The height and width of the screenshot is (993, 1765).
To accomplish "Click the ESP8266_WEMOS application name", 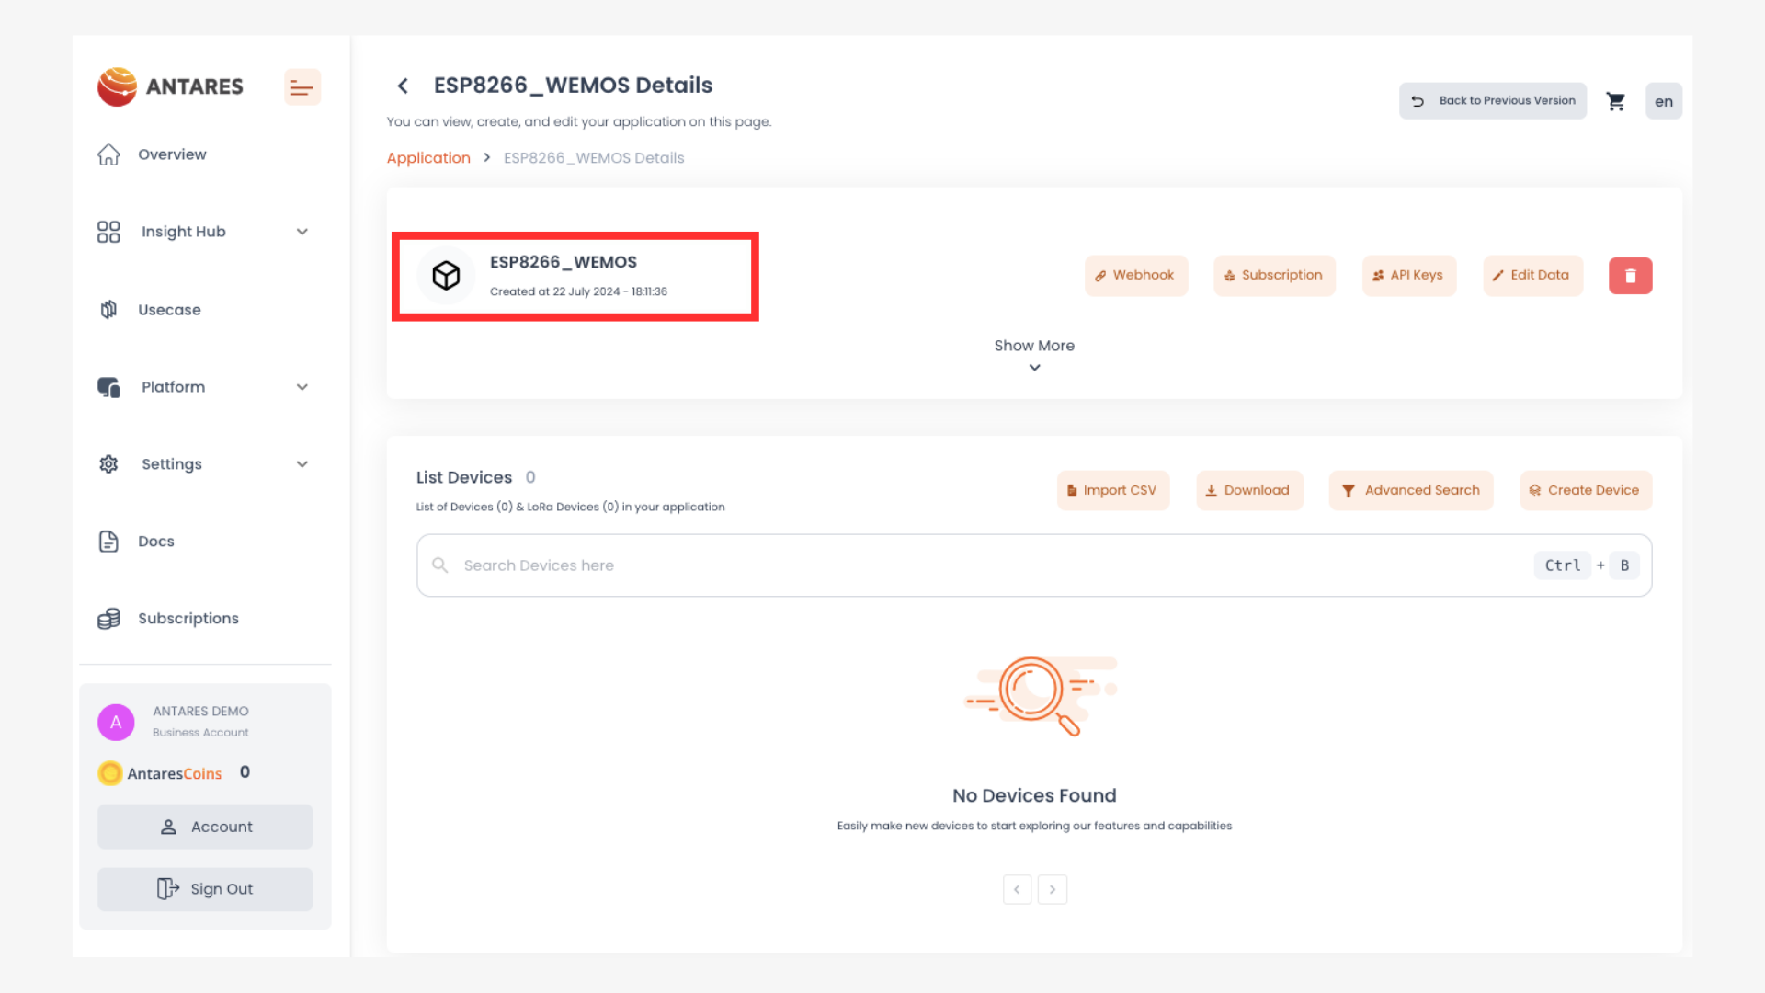I will (564, 263).
